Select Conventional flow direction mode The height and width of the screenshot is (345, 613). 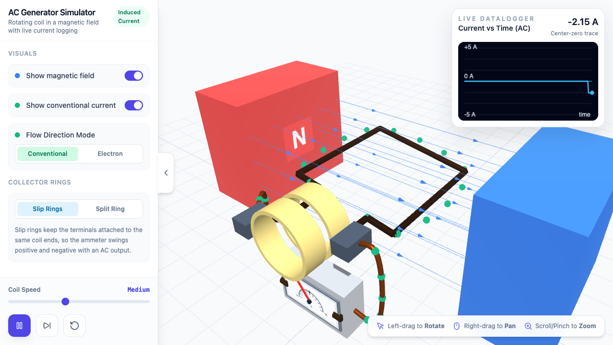coord(48,154)
